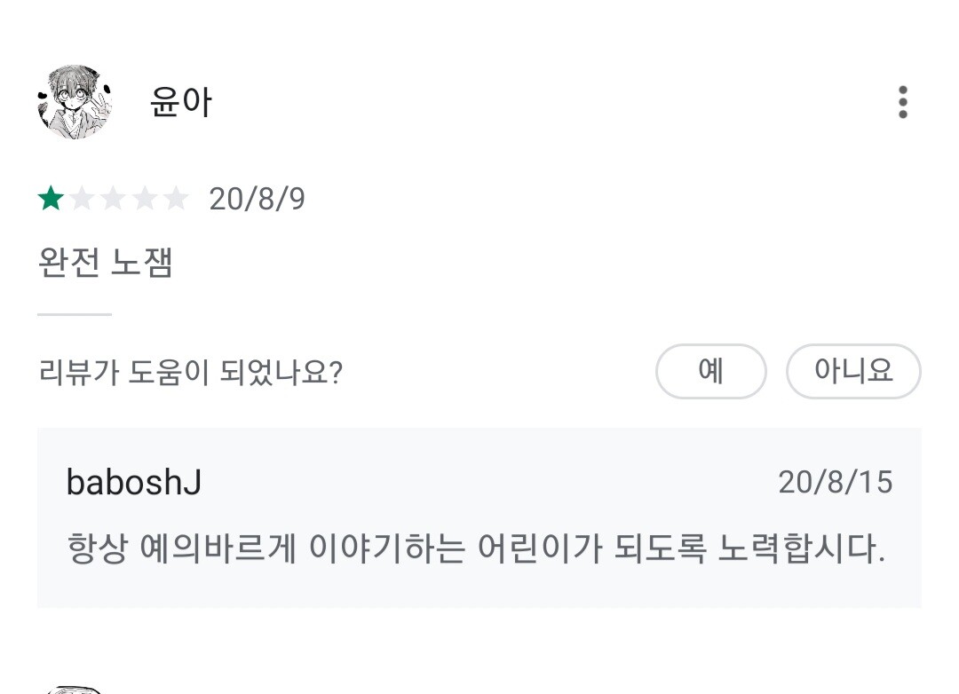Viewport: 959px width, 694px height.
Task: Select the review text 완전 노잼
Action: (105, 264)
